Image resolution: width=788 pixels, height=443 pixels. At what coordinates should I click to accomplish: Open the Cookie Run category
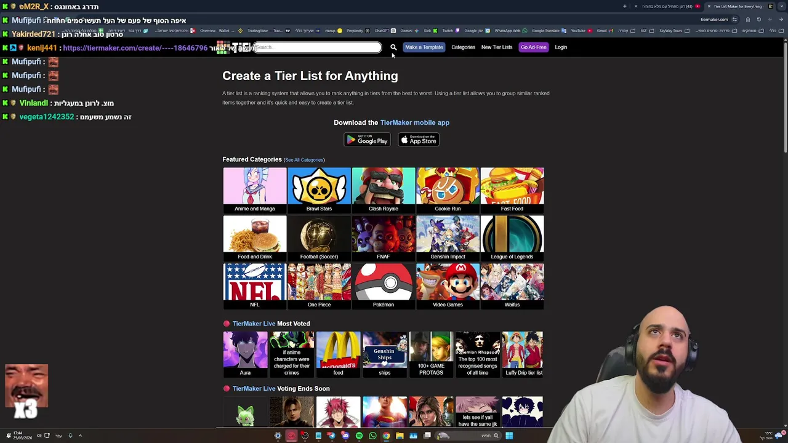[x=448, y=190]
